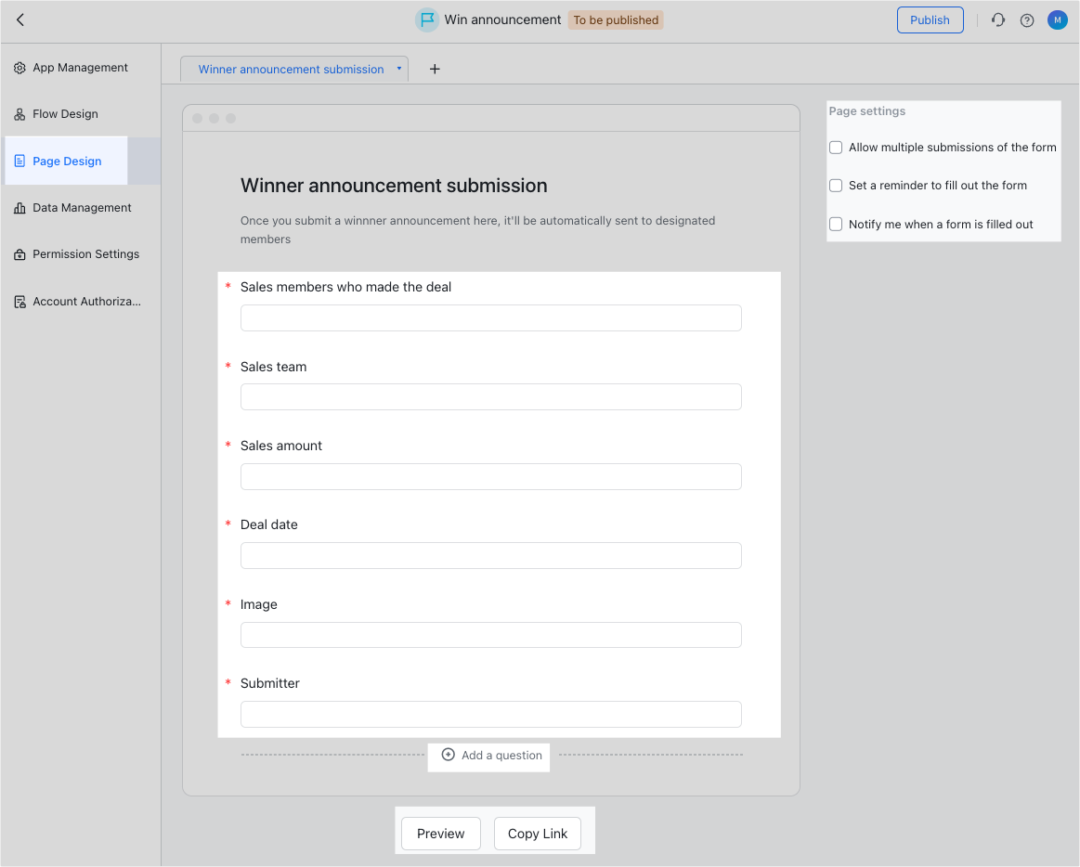
Task: Click the Sales amount input field
Action: (490, 476)
